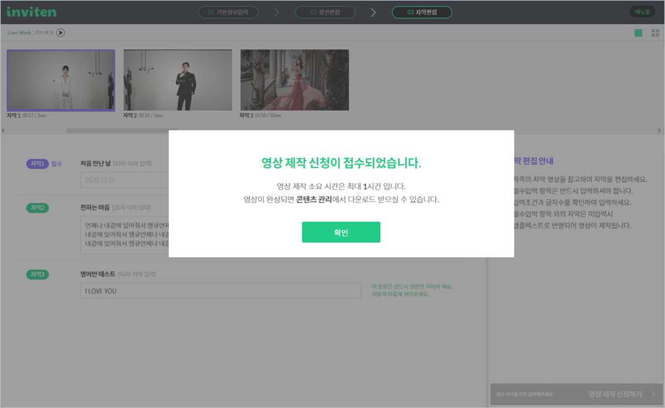Click the 자막 3 05:50 / 50sec caption
This screenshot has height=408, width=665.
[x=261, y=115]
